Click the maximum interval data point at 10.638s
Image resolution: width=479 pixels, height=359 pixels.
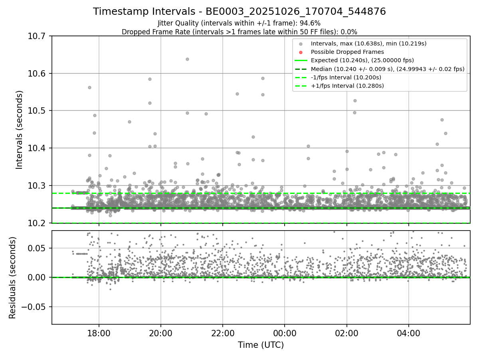187,59
